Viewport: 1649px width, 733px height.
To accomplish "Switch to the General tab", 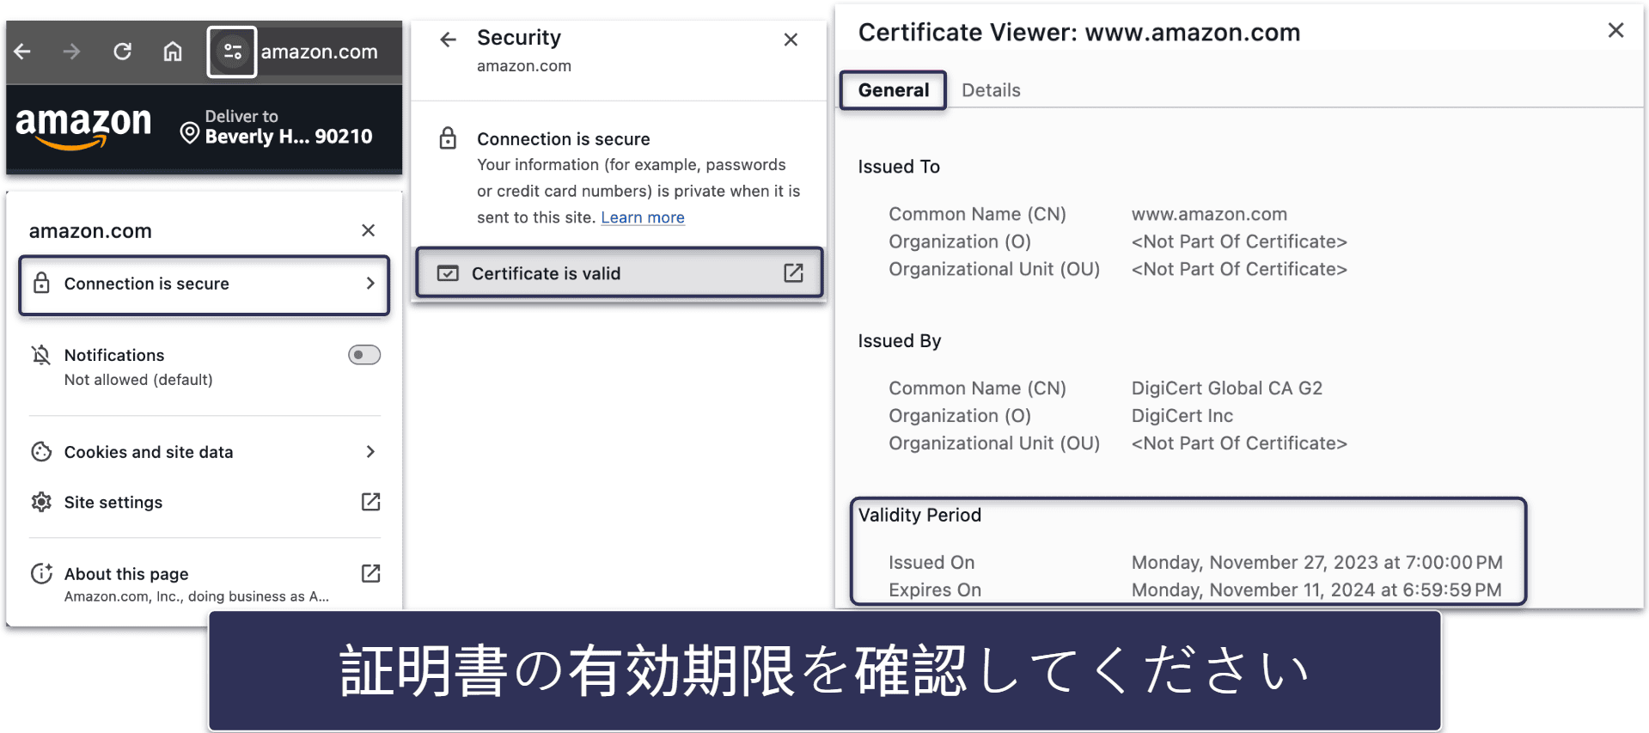I will click(x=893, y=90).
